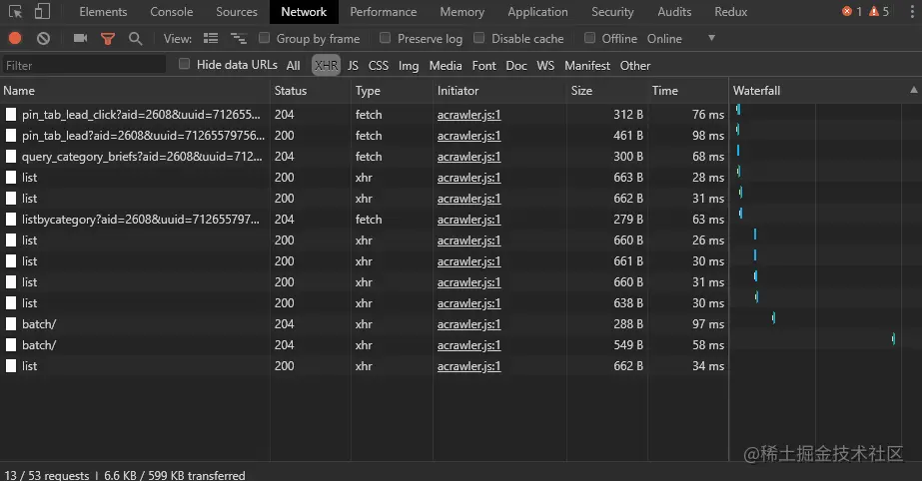
Task: Filter requests by CSS
Action: click(x=379, y=65)
